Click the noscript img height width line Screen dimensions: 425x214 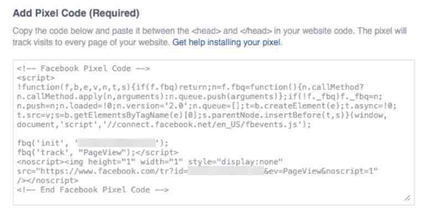[x=150, y=162]
